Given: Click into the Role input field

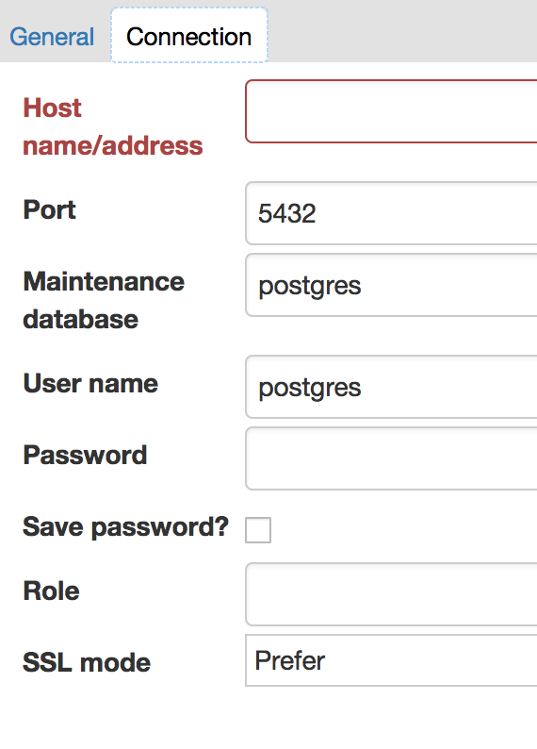Looking at the screenshot, I should click(391, 594).
